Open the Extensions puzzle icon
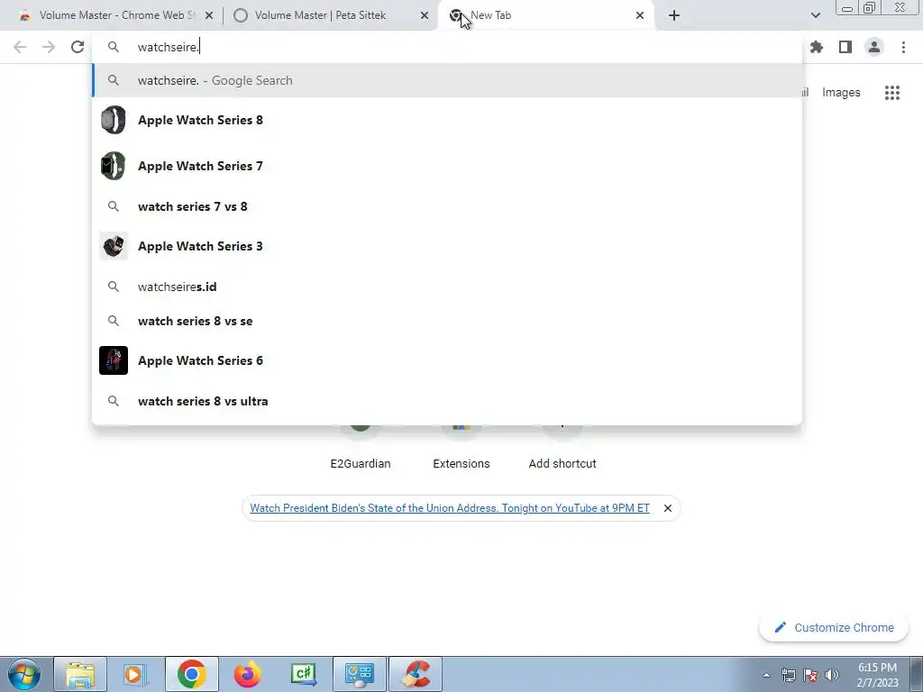Image resolution: width=923 pixels, height=692 pixels. pos(817,47)
